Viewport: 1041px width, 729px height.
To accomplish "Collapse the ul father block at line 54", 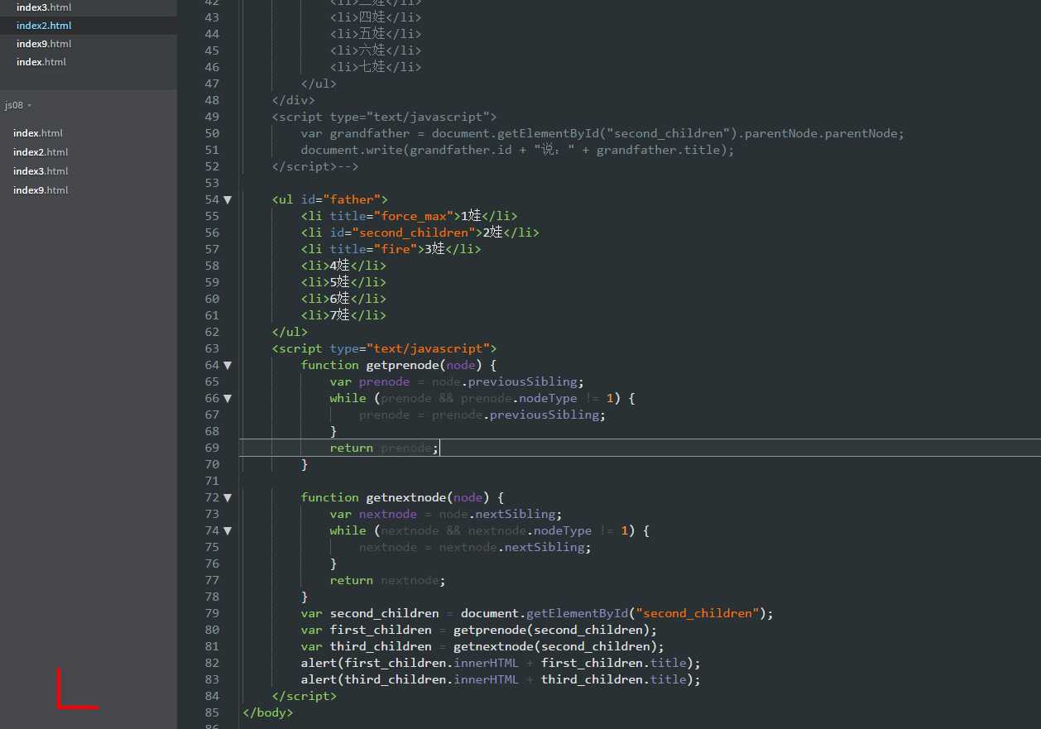I will [x=228, y=199].
